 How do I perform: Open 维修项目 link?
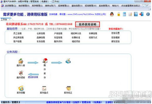[x=76, y=41]
